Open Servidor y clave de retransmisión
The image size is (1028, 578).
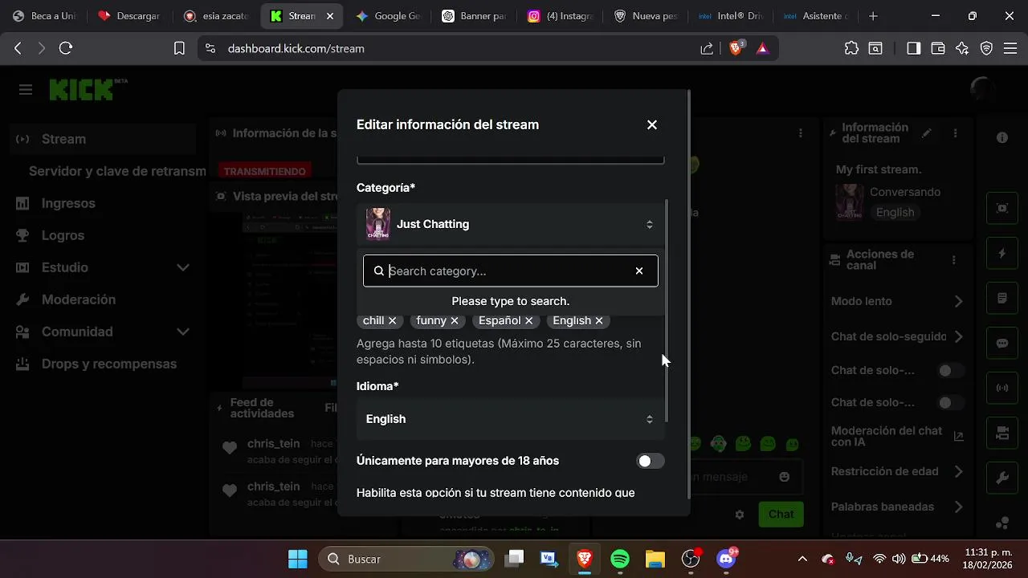coord(117,171)
